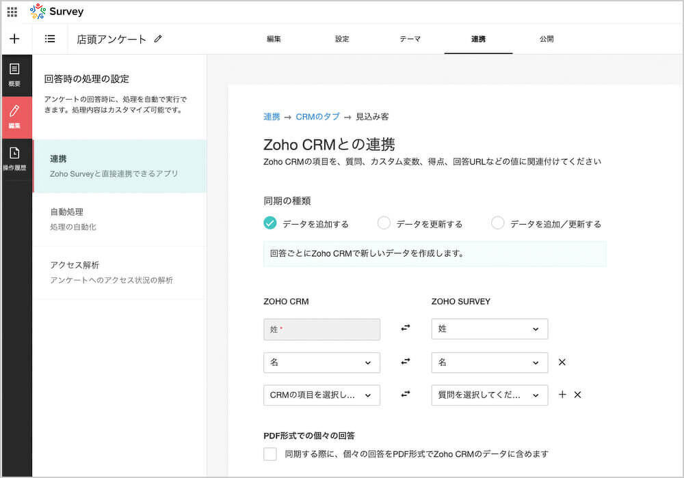Enable PDF形式での個々の回答 checkbox
Viewport: 684px width, 478px height.
pos(270,454)
